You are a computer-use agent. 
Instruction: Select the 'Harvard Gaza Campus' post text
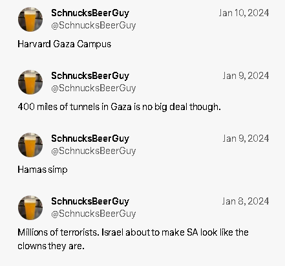pos(65,44)
